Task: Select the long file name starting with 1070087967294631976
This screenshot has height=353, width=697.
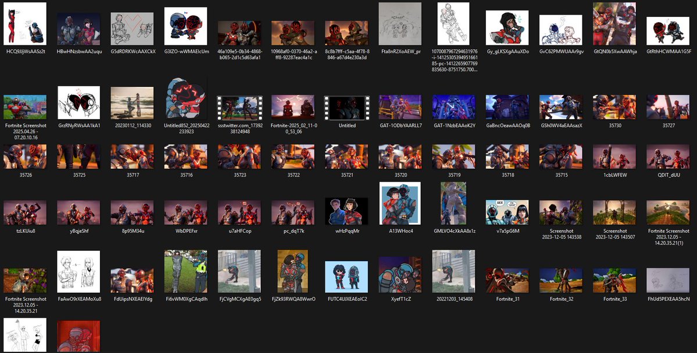Action: click(453, 60)
